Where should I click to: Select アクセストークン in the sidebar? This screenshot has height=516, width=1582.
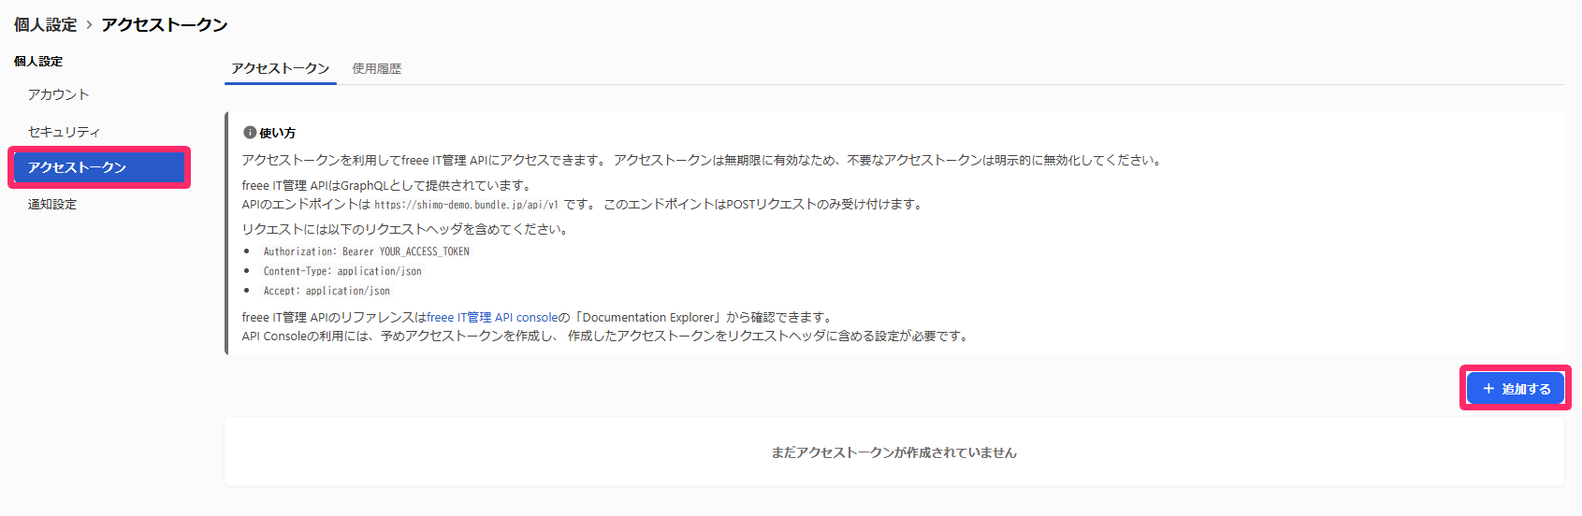[99, 167]
